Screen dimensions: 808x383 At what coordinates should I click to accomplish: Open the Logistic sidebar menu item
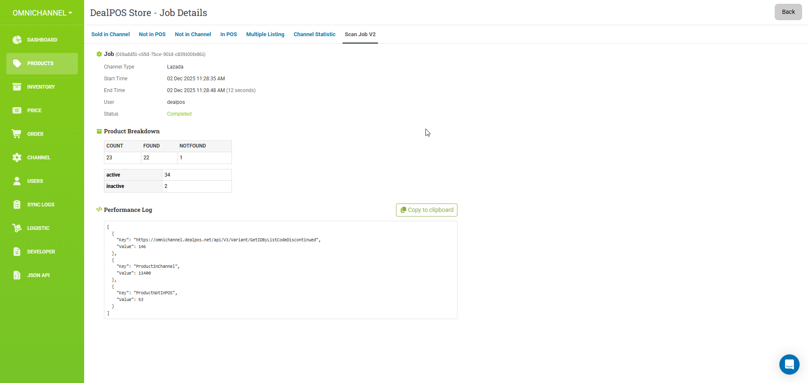[x=42, y=228]
